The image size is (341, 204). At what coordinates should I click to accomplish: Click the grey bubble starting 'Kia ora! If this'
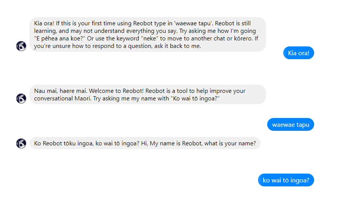147,34
